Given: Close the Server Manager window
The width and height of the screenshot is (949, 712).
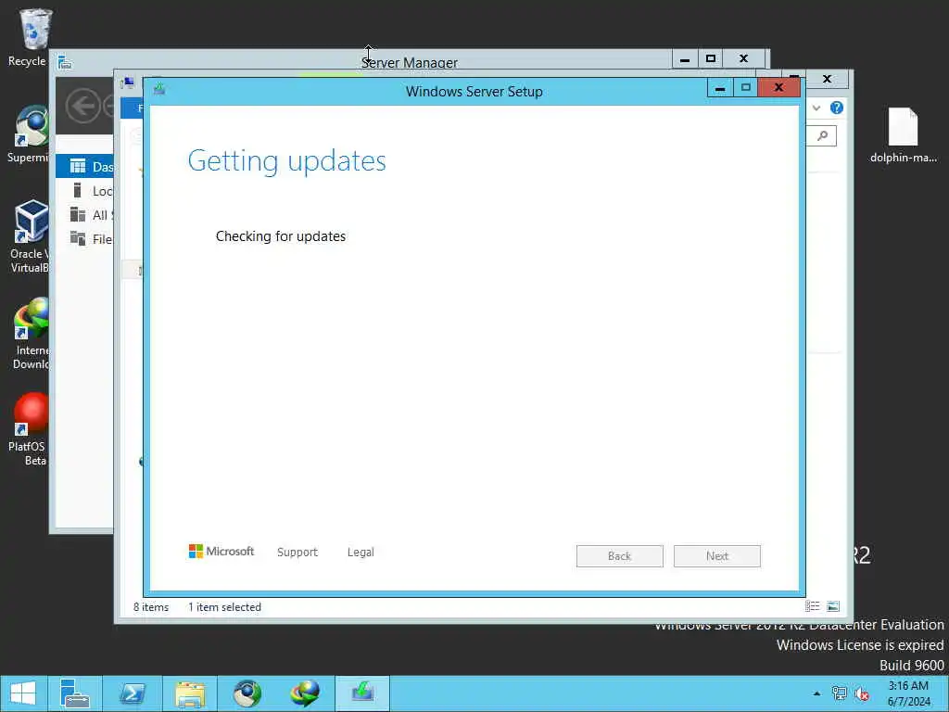Looking at the screenshot, I should coord(744,59).
